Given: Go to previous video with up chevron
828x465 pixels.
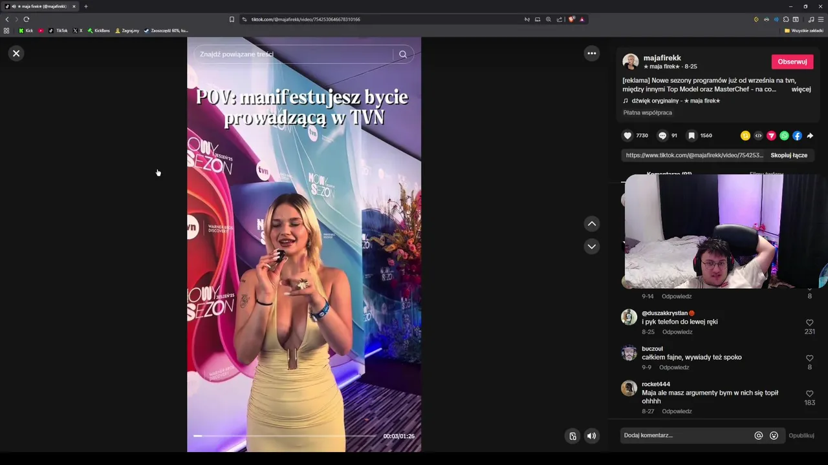Looking at the screenshot, I should click(x=591, y=223).
